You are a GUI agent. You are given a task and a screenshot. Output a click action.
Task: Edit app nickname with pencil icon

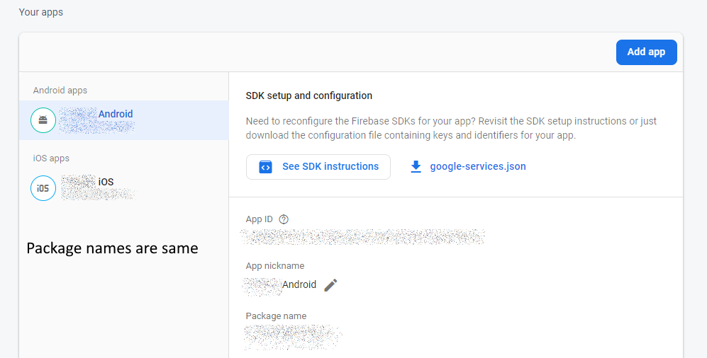[330, 285]
